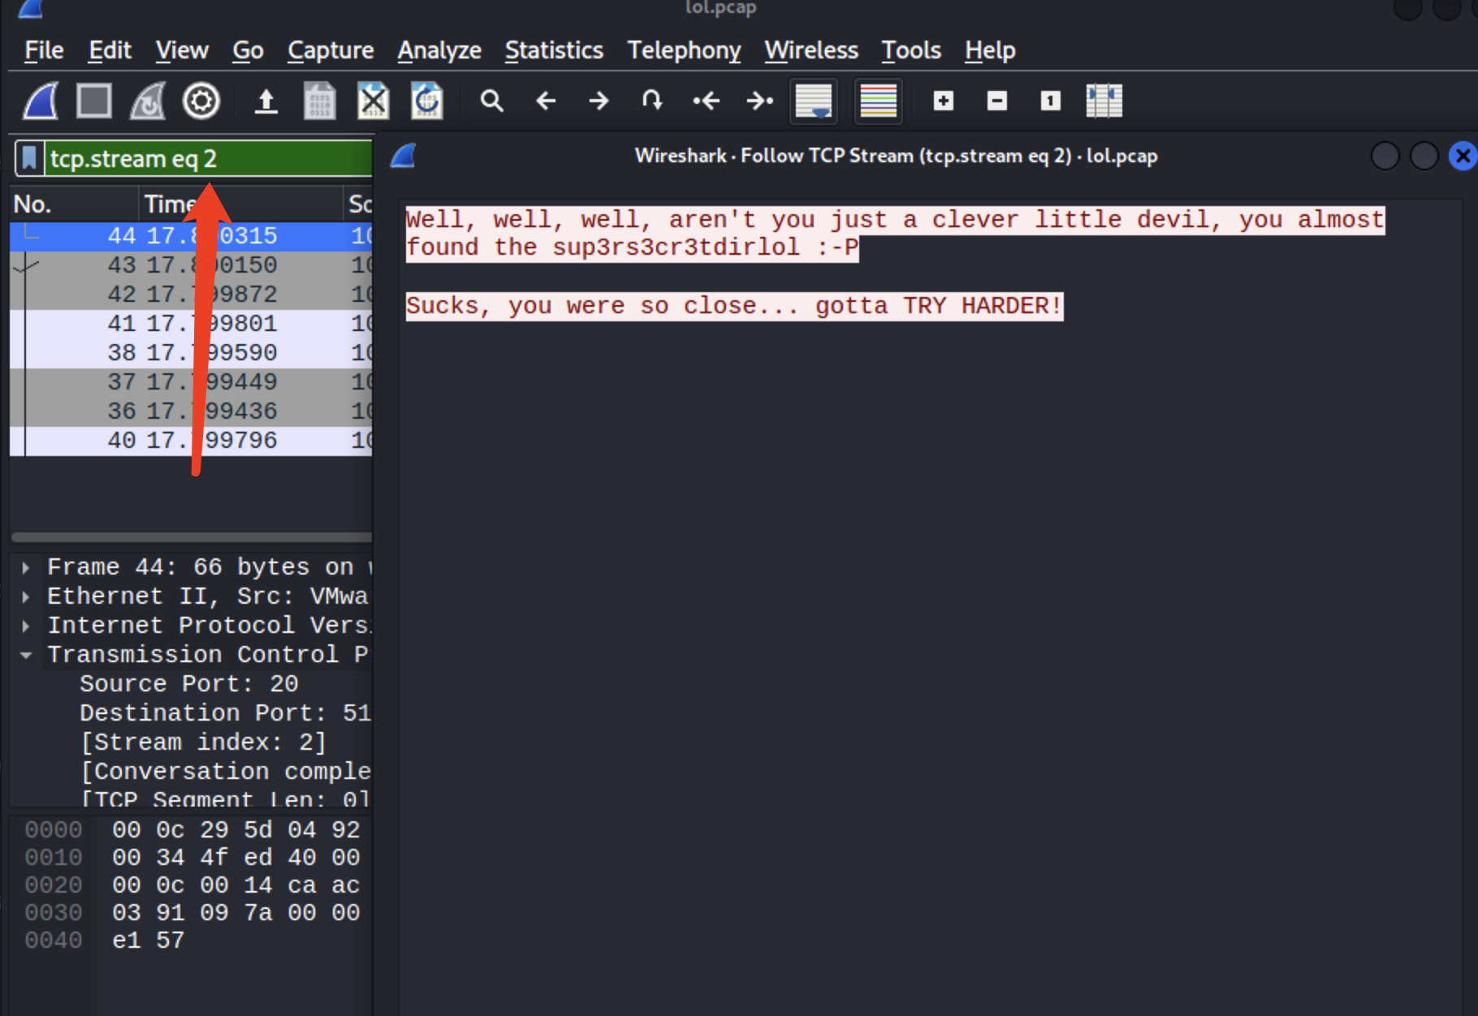Open find packet magnifier icon
Viewport: 1478px width, 1016px height.
491,101
